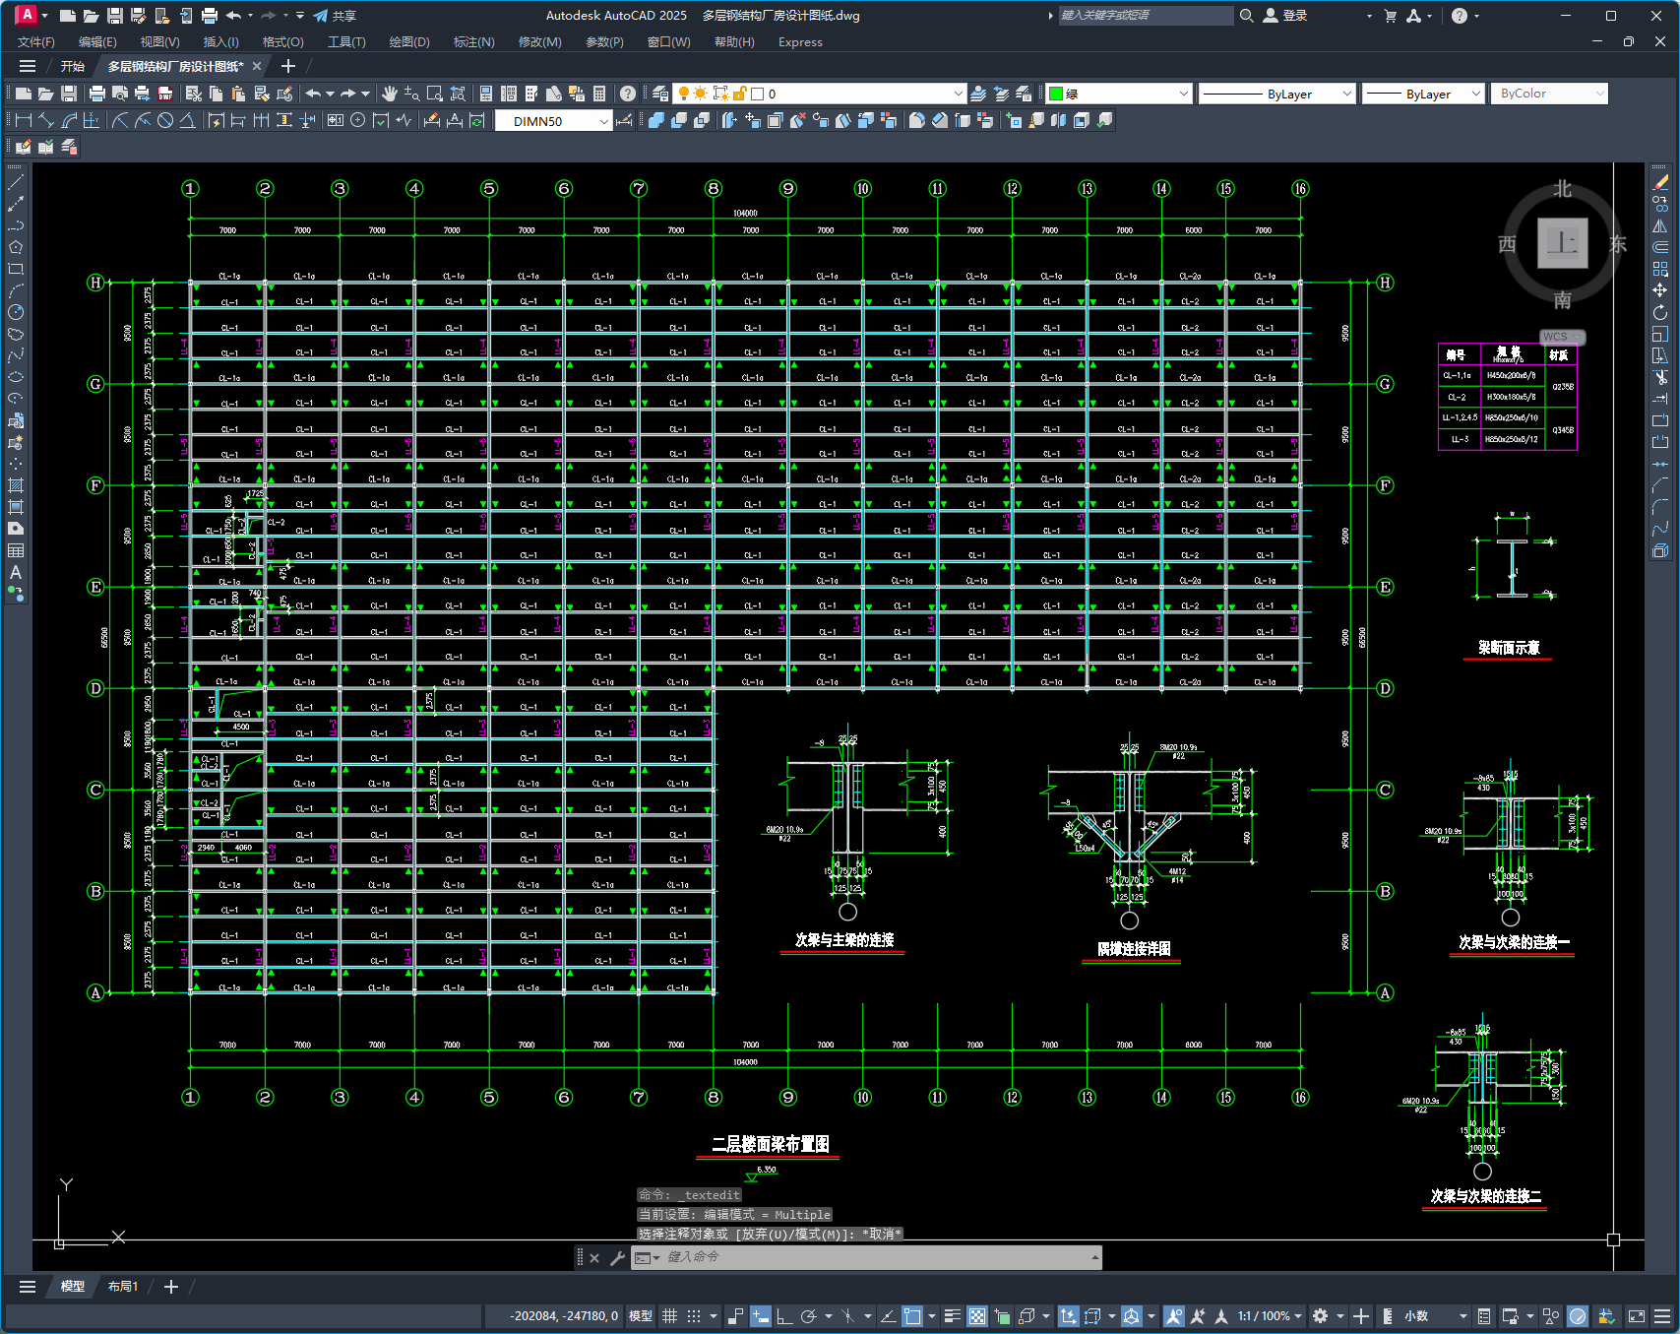Screen dimensions: 1680x1334
Task: Switch to the 开始 tab
Action: [x=73, y=66]
